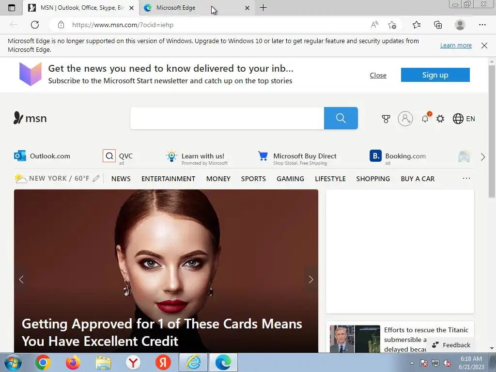Expand more navigation categories ellipsis
The image size is (496, 372).
(x=466, y=178)
